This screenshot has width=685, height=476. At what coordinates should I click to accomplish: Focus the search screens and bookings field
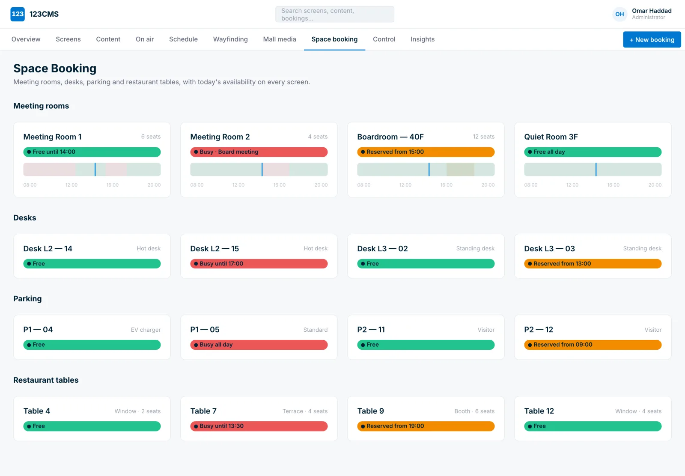(x=334, y=14)
